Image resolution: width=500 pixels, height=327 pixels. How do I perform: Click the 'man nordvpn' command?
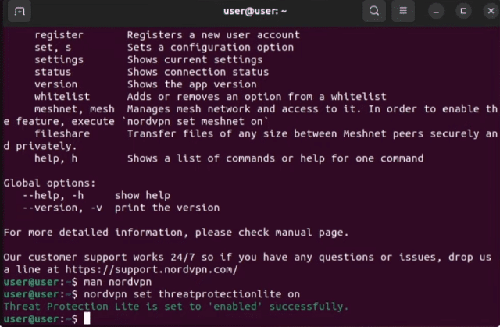(118, 282)
